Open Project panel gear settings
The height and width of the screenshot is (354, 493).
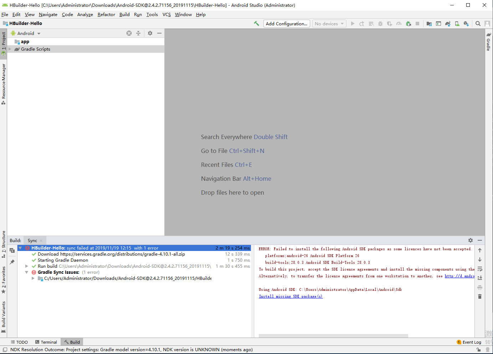click(x=150, y=33)
